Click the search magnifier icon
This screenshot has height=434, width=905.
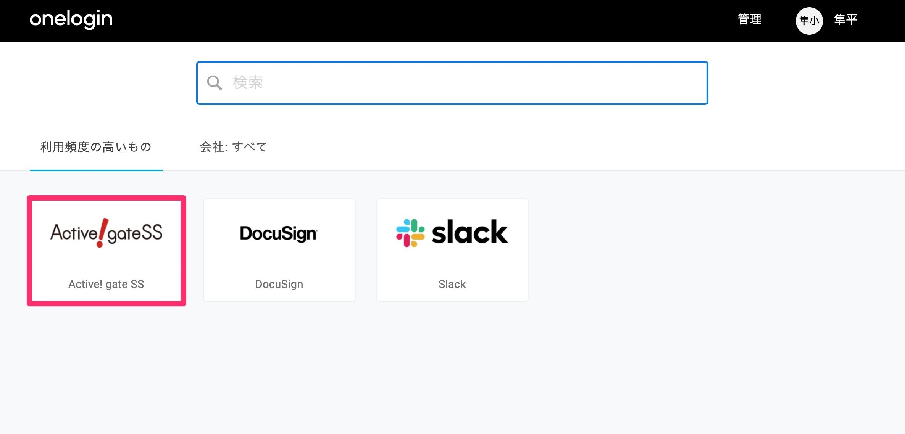tap(215, 82)
